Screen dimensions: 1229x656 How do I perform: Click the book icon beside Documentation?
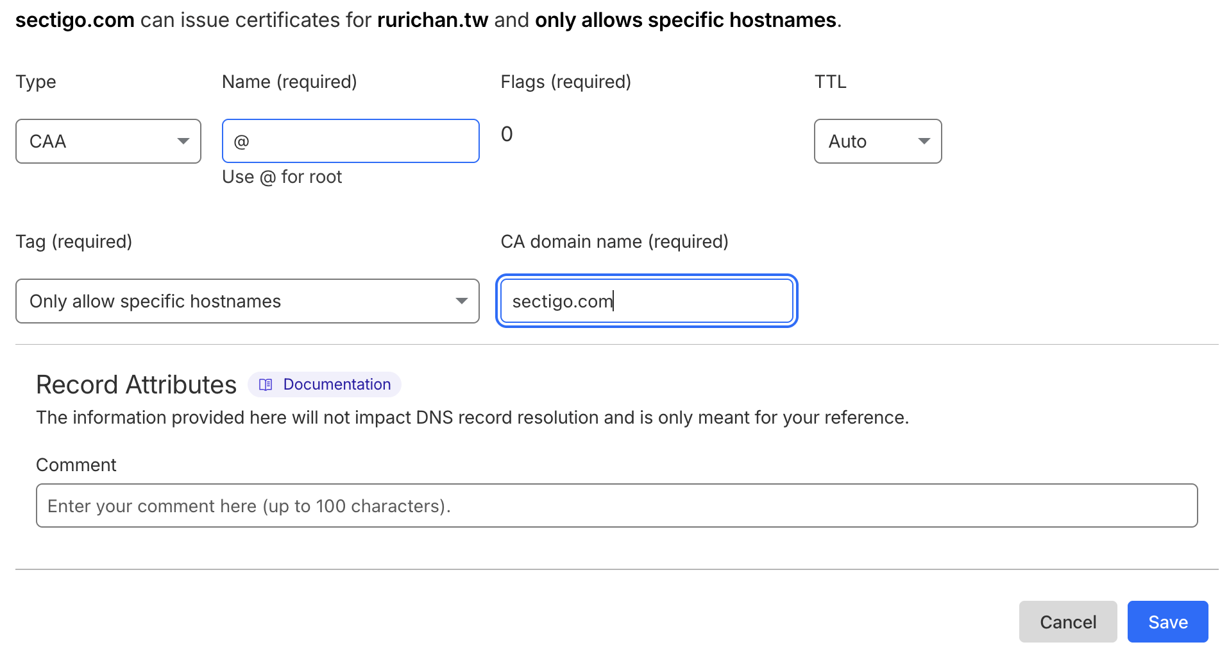coord(266,384)
